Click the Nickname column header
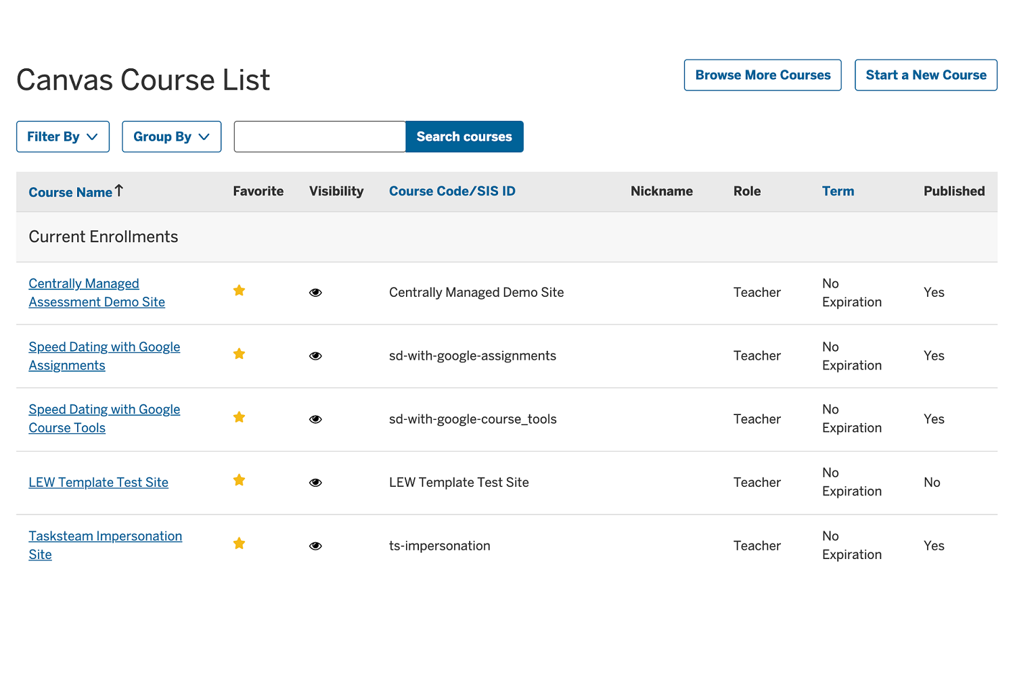Screen dimensions: 1015x676 662,191
